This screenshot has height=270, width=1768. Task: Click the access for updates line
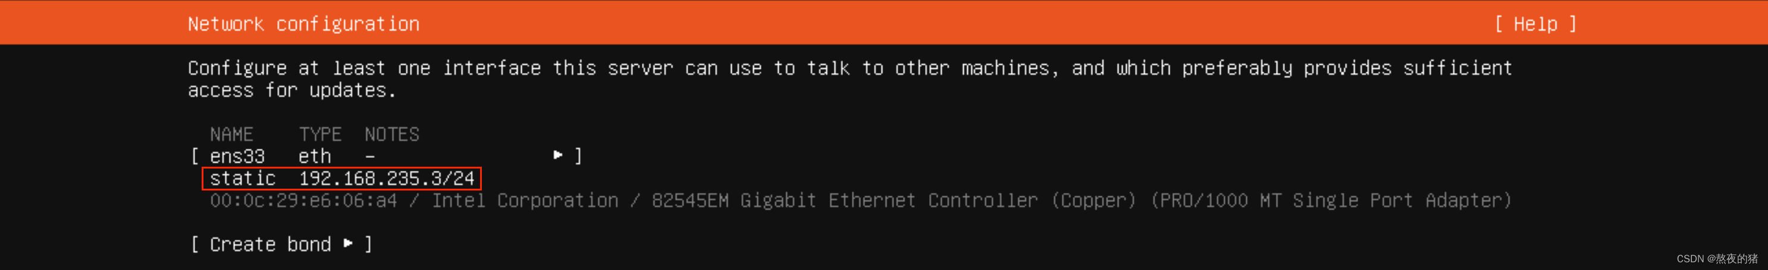(291, 90)
